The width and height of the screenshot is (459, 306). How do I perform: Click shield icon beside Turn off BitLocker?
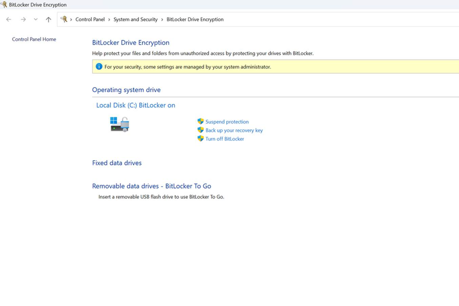tap(200, 138)
